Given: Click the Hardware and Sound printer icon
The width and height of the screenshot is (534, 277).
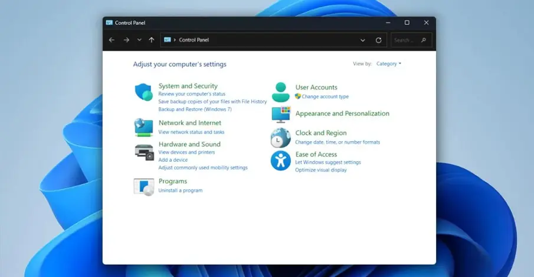Looking at the screenshot, I should pyautogui.click(x=143, y=152).
